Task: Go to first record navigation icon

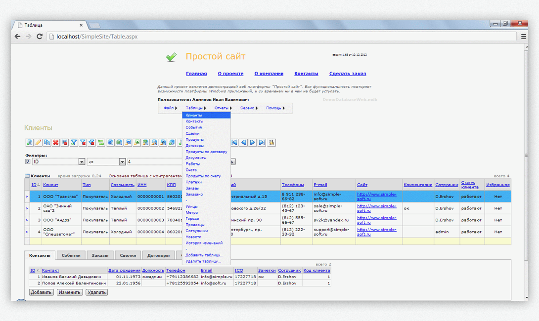Action: (235, 143)
